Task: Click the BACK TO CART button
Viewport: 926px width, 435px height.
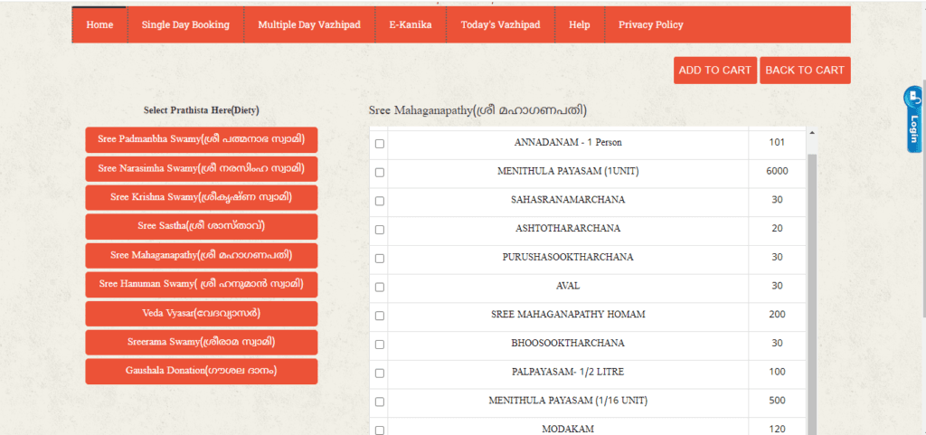Action: (804, 71)
